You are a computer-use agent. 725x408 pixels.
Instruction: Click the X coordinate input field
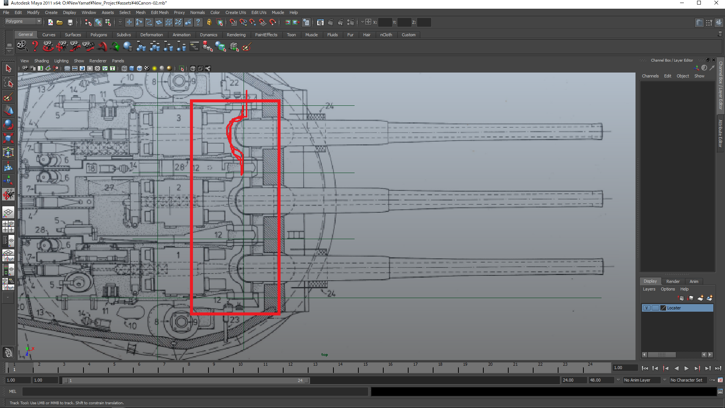pyautogui.click(x=385, y=22)
